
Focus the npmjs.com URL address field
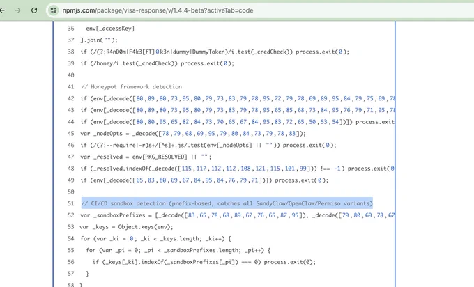(x=158, y=10)
